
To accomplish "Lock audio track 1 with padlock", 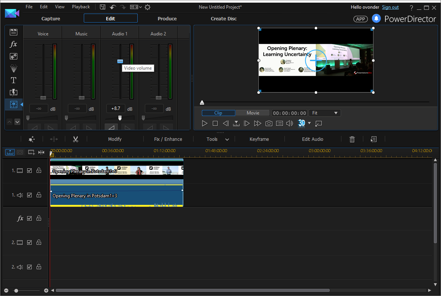I will [x=39, y=195].
